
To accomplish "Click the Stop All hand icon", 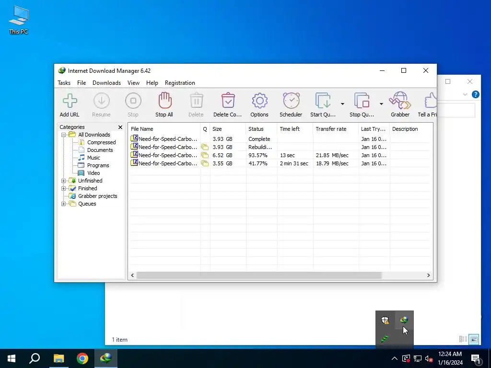I will pyautogui.click(x=165, y=101).
